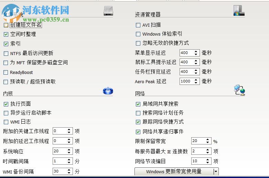
Task: Toggle WMI 日志 checkbox
Action: 6,122
